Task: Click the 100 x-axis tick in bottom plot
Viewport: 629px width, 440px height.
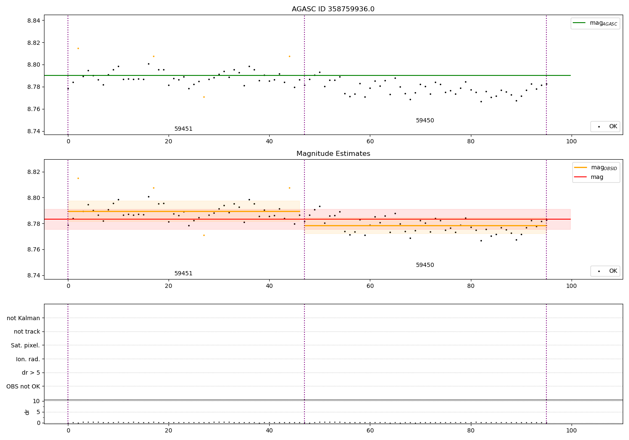Action: click(571, 430)
